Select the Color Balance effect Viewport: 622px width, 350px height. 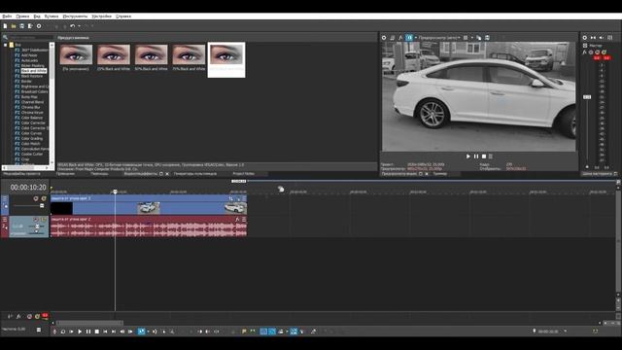point(32,118)
